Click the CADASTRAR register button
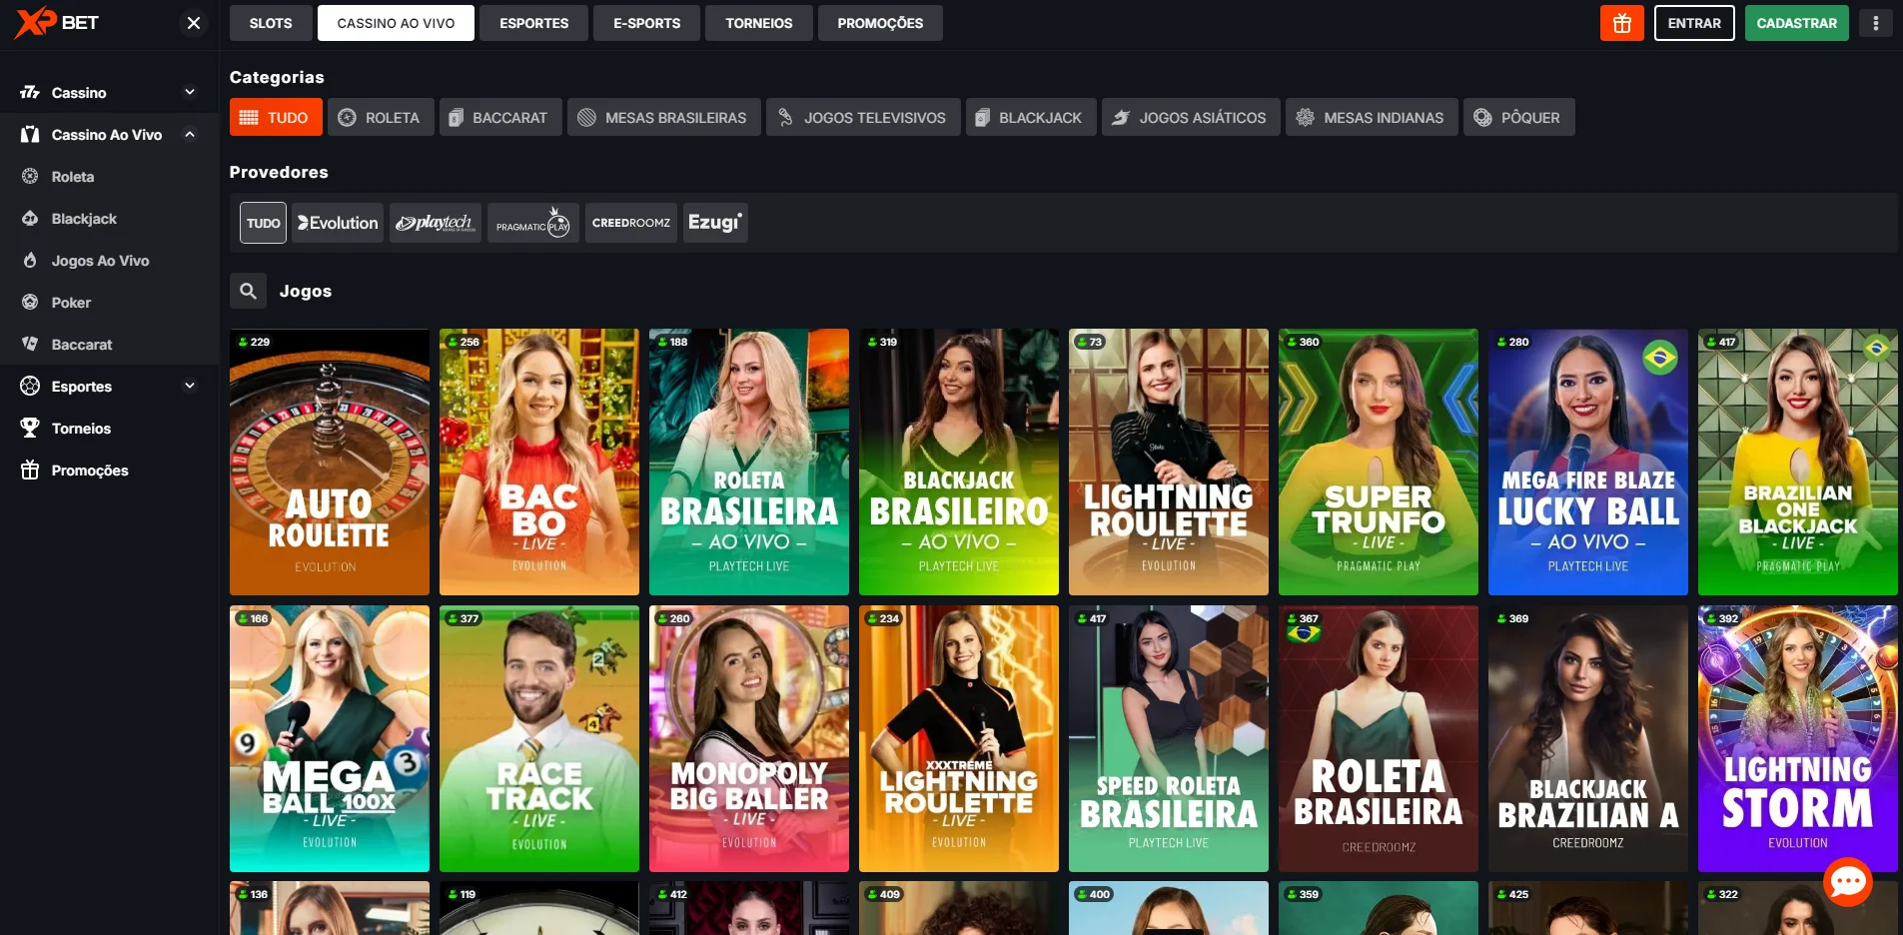 tap(1796, 23)
